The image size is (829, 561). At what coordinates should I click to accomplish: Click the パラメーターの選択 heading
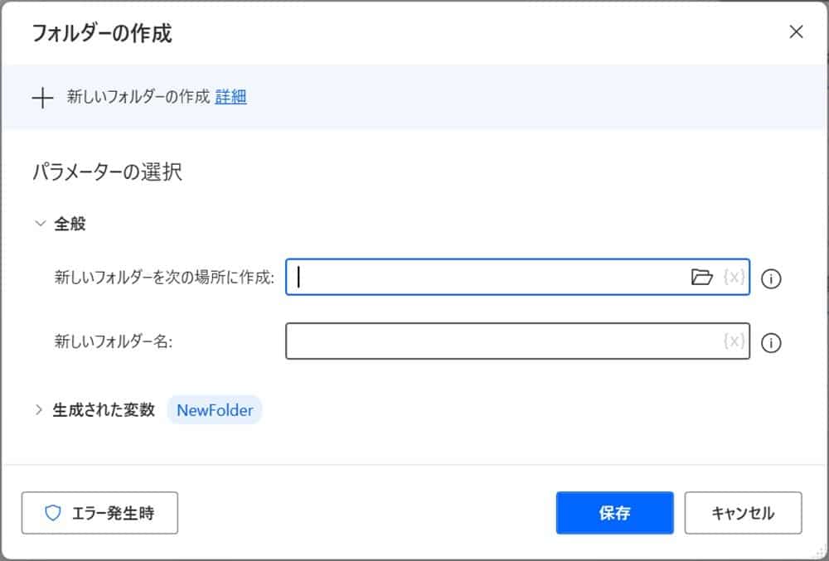click(x=108, y=172)
